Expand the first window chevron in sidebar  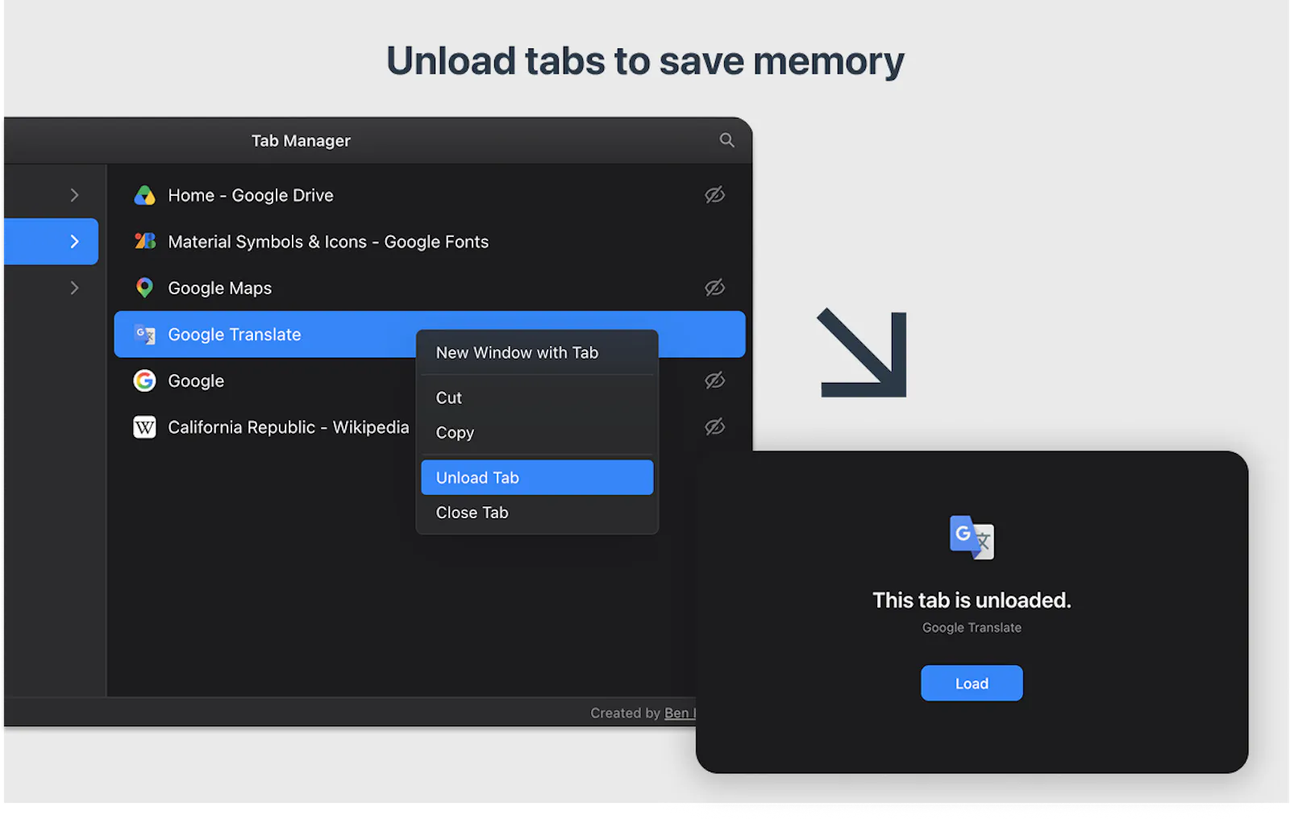pos(74,195)
